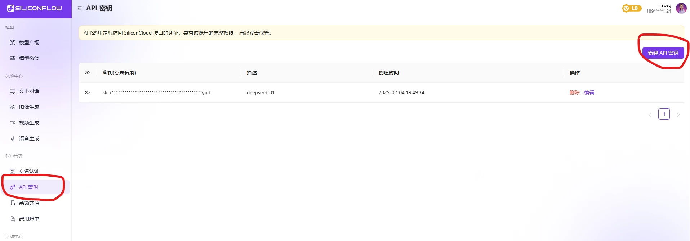
Task: Select API 密钥 in sidebar
Action: [x=28, y=187]
